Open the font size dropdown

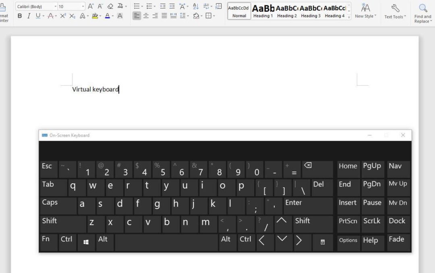point(82,6)
